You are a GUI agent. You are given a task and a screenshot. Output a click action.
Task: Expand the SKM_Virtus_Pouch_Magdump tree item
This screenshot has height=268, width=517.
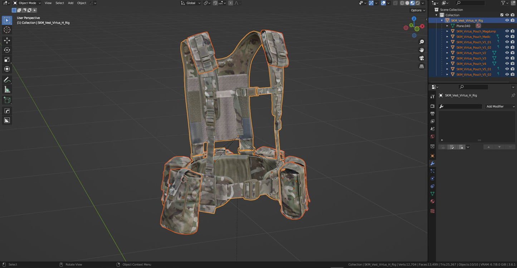tap(447, 31)
